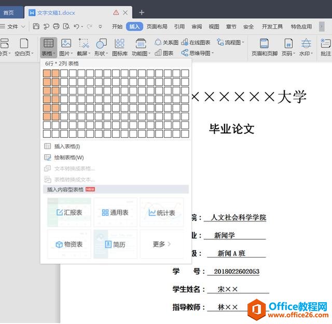Switch to the 页面布局 ribbon tab
Image resolution: width=332 pixels, height=324 pixels.
(x=157, y=26)
